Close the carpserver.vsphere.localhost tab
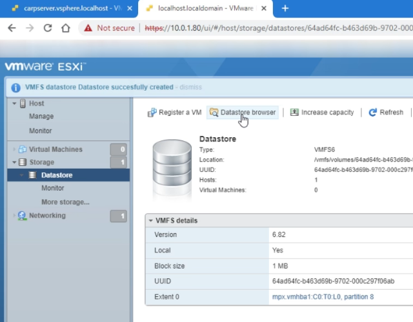Viewport: 413px width, 322px height. 130,8
